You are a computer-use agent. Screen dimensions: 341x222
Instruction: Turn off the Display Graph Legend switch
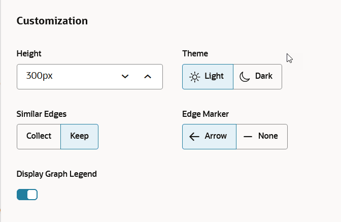(x=27, y=195)
